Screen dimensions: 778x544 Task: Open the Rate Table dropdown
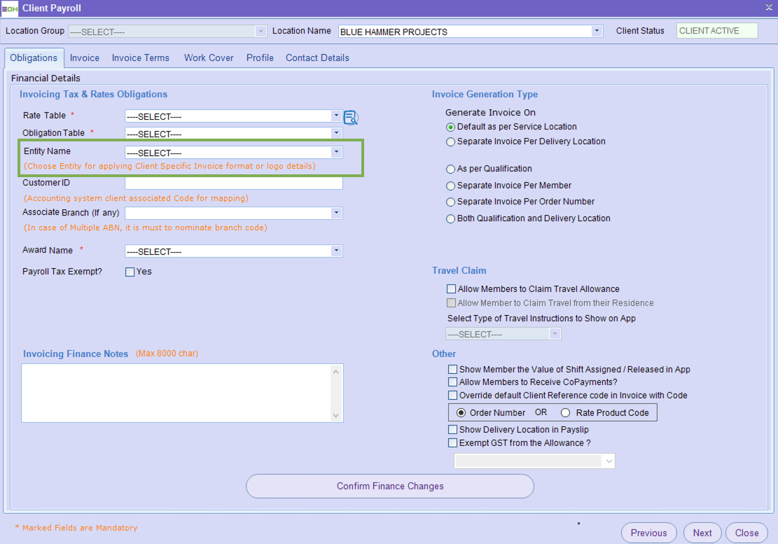point(337,116)
